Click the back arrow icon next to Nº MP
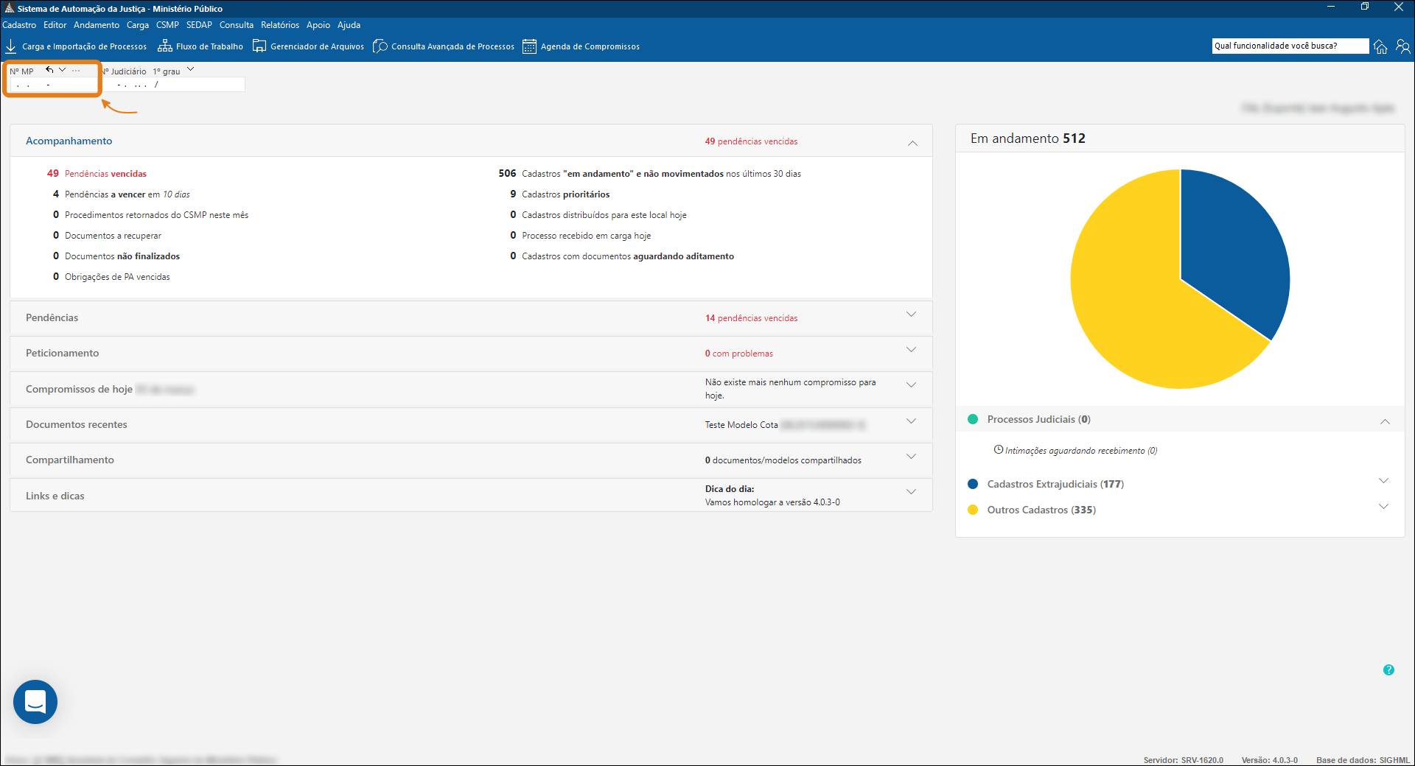1415x766 pixels. point(49,70)
